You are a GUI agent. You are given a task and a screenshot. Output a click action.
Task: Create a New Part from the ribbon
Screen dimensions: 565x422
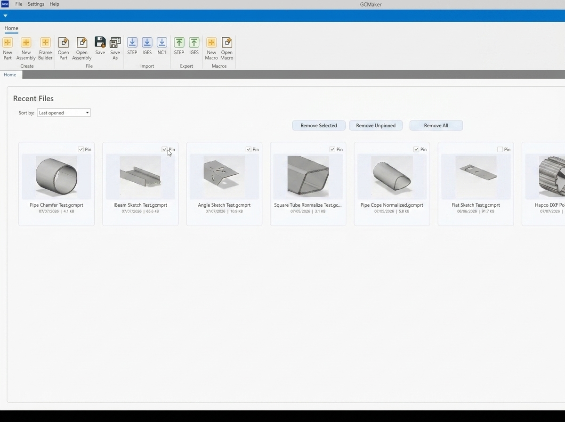pos(8,49)
